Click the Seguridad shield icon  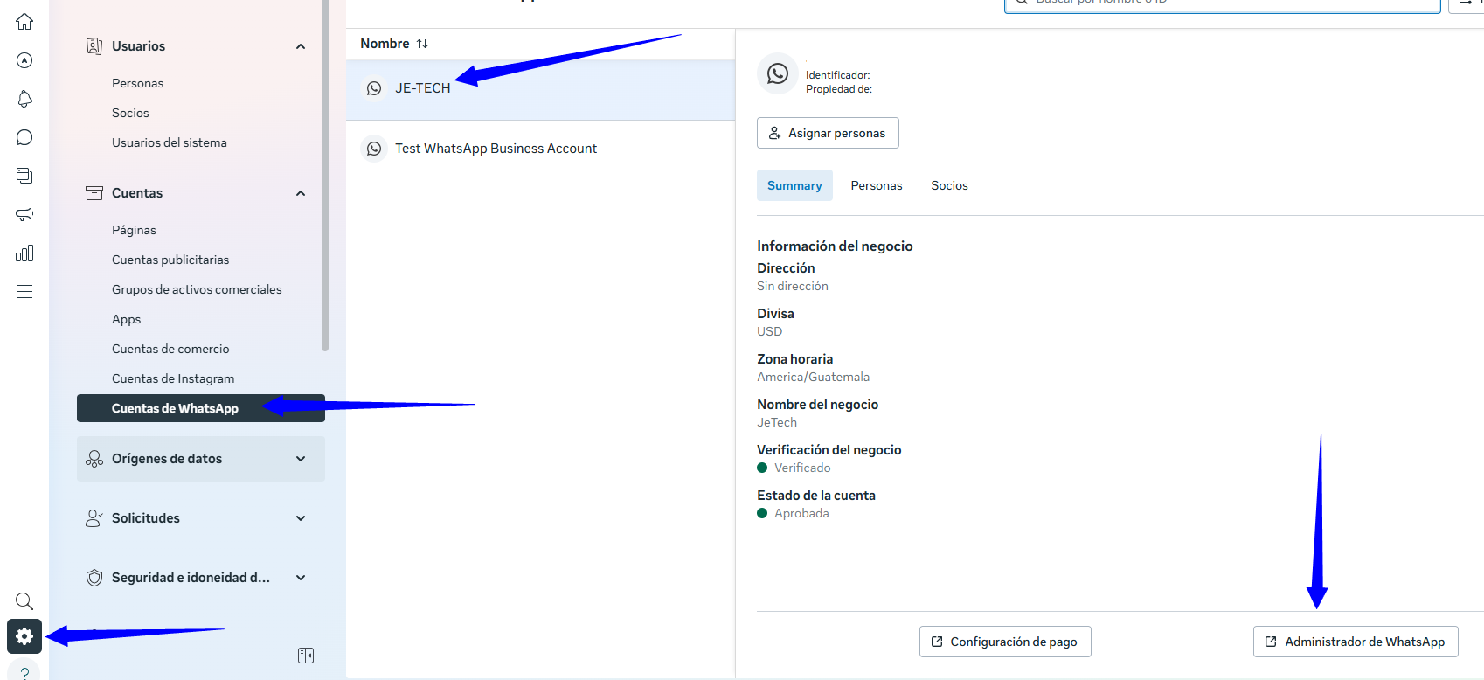pyautogui.click(x=94, y=578)
